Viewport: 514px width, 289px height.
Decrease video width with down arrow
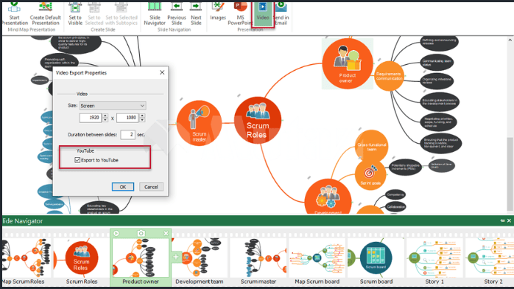(105, 119)
